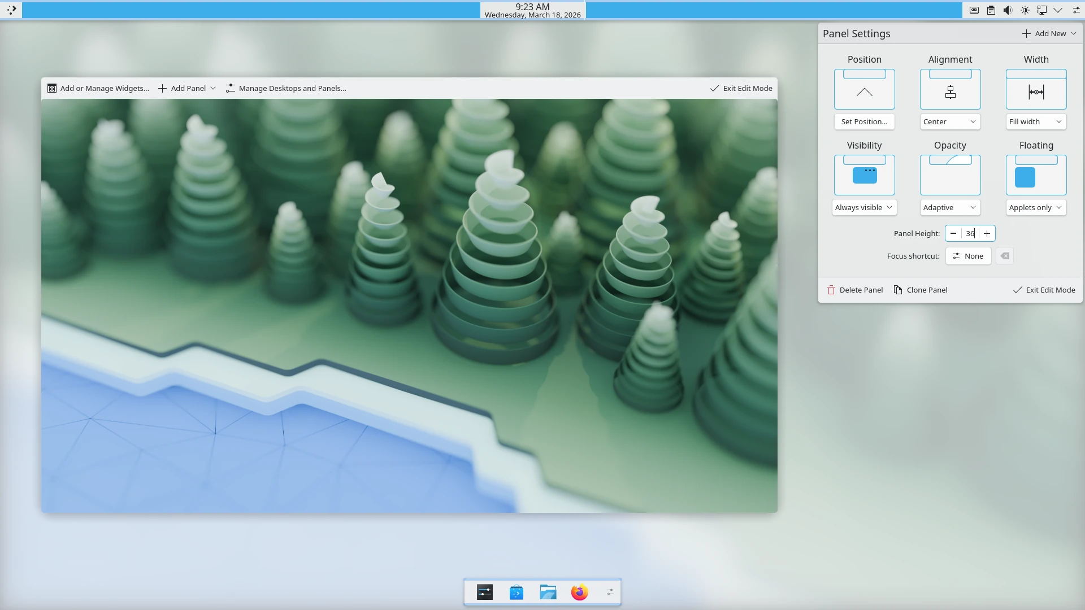Click Add or Manage Widgets...
The width and height of the screenshot is (1085, 610).
[99, 88]
